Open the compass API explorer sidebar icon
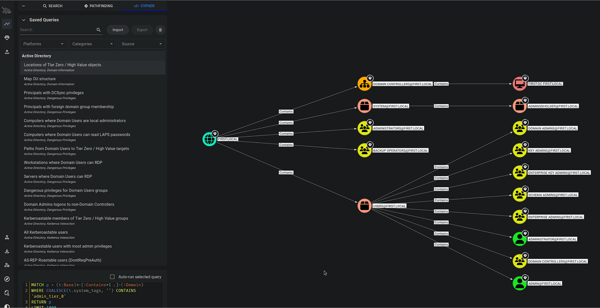The image size is (600, 308). tap(7, 279)
